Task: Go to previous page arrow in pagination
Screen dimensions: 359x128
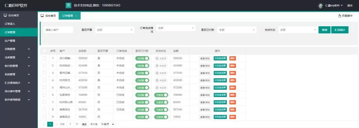Action: click(44, 124)
